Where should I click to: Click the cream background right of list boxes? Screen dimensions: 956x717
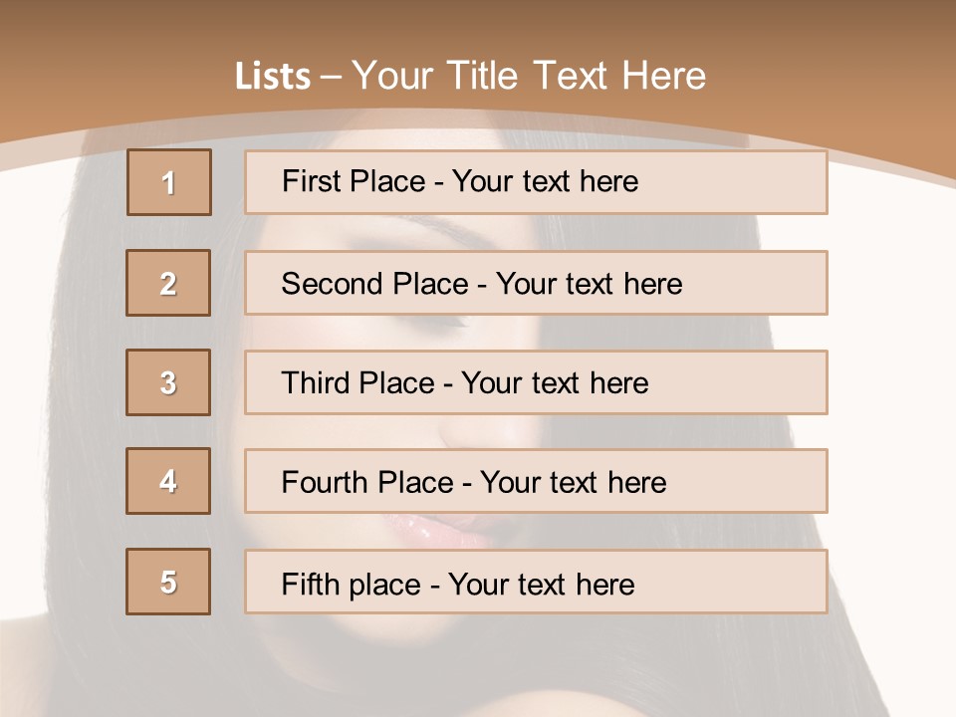coord(896,398)
